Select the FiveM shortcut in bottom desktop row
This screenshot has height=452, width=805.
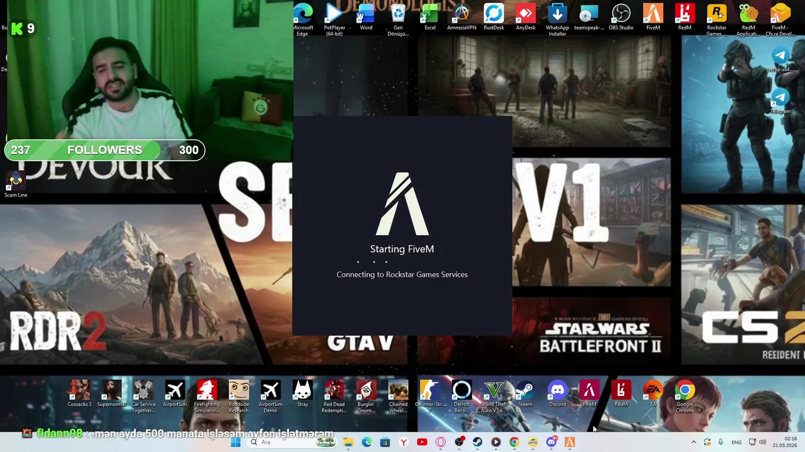[589, 394]
